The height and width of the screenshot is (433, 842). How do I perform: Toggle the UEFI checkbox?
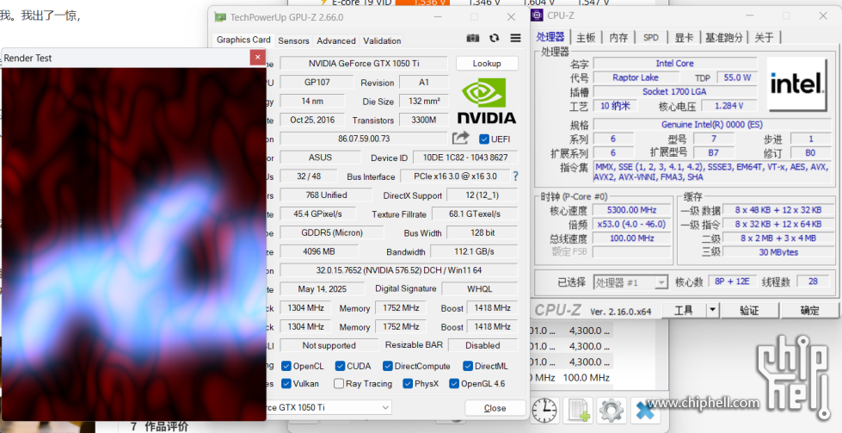point(484,139)
